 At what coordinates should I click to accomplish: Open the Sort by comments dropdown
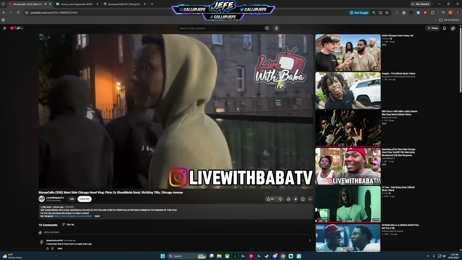(x=68, y=225)
